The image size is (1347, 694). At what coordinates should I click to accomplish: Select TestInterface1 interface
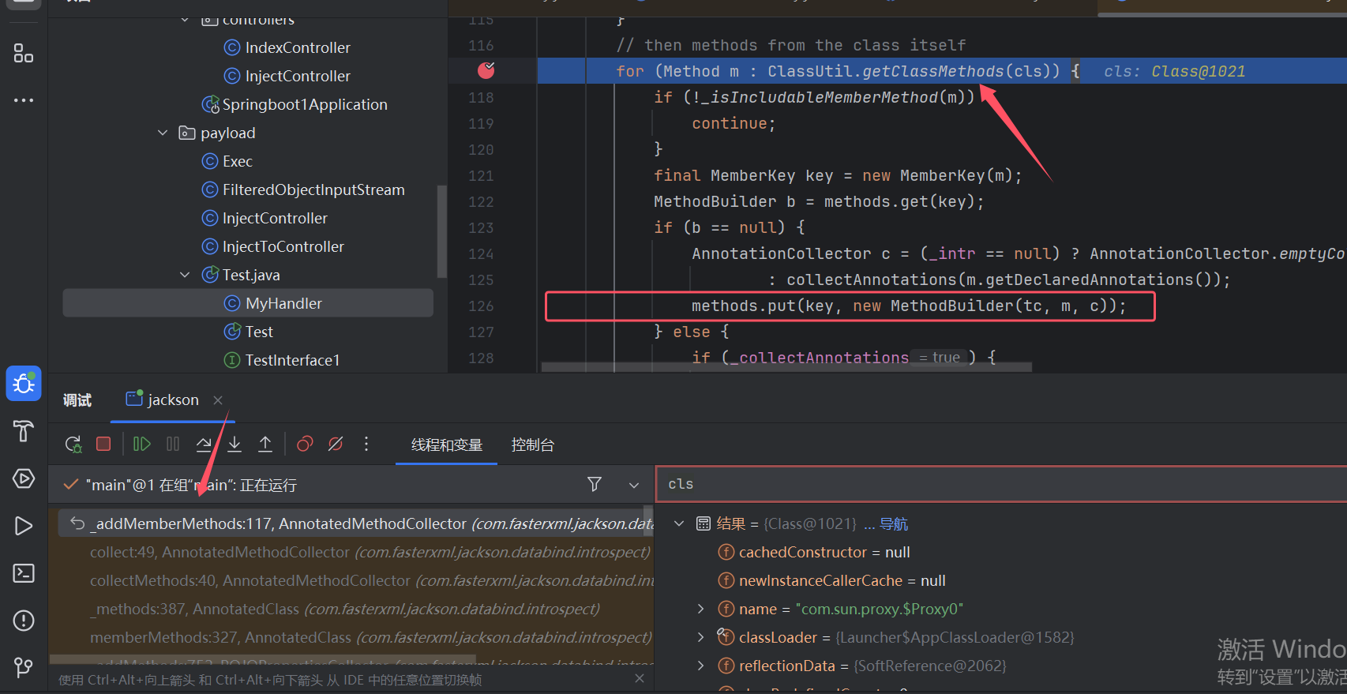click(291, 360)
